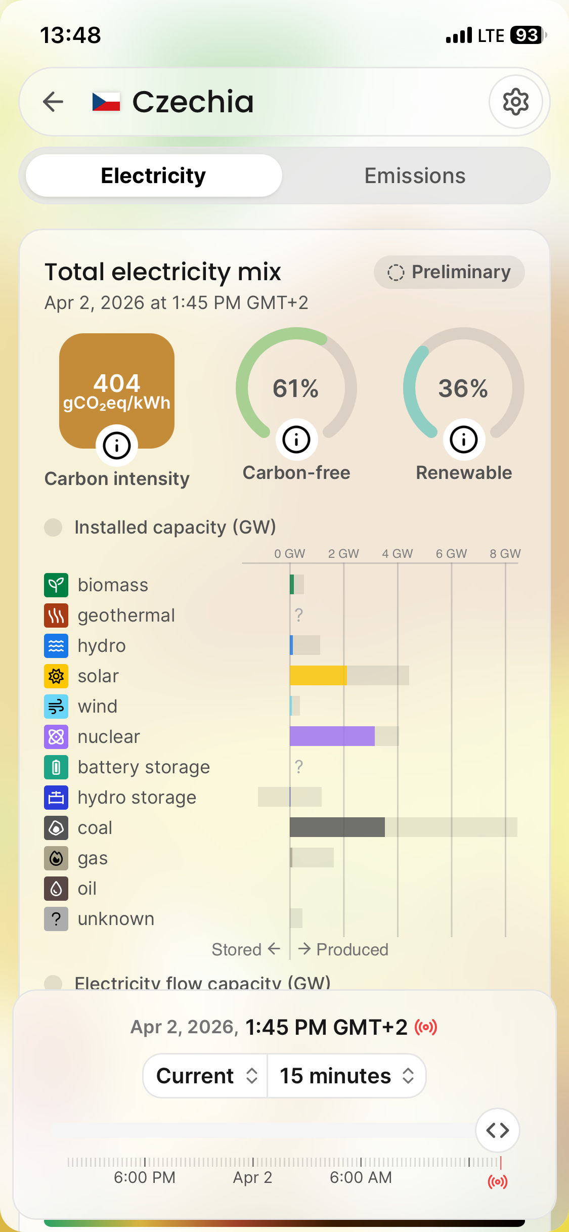Tap the Renewable info icon
This screenshot has width=569, height=1232.
pyautogui.click(x=464, y=439)
